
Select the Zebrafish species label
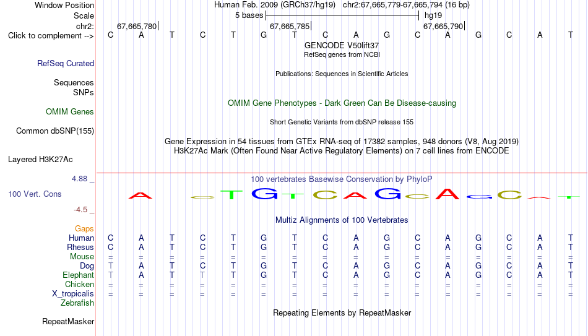click(77, 303)
